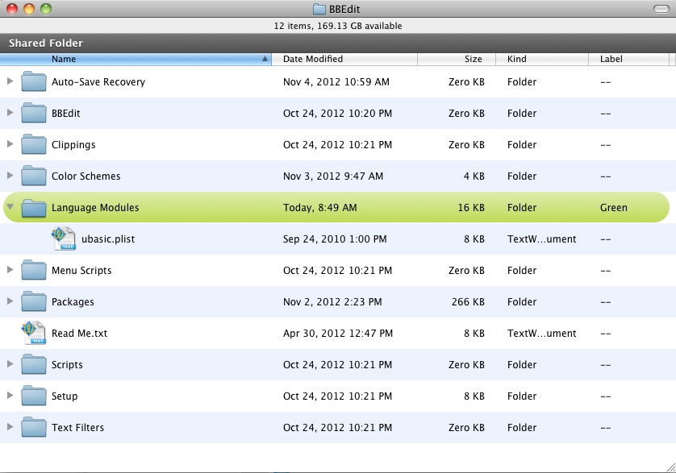
Task: Click the Nov 4, 2012 10:59 AM date
Action: (x=336, y=82)
